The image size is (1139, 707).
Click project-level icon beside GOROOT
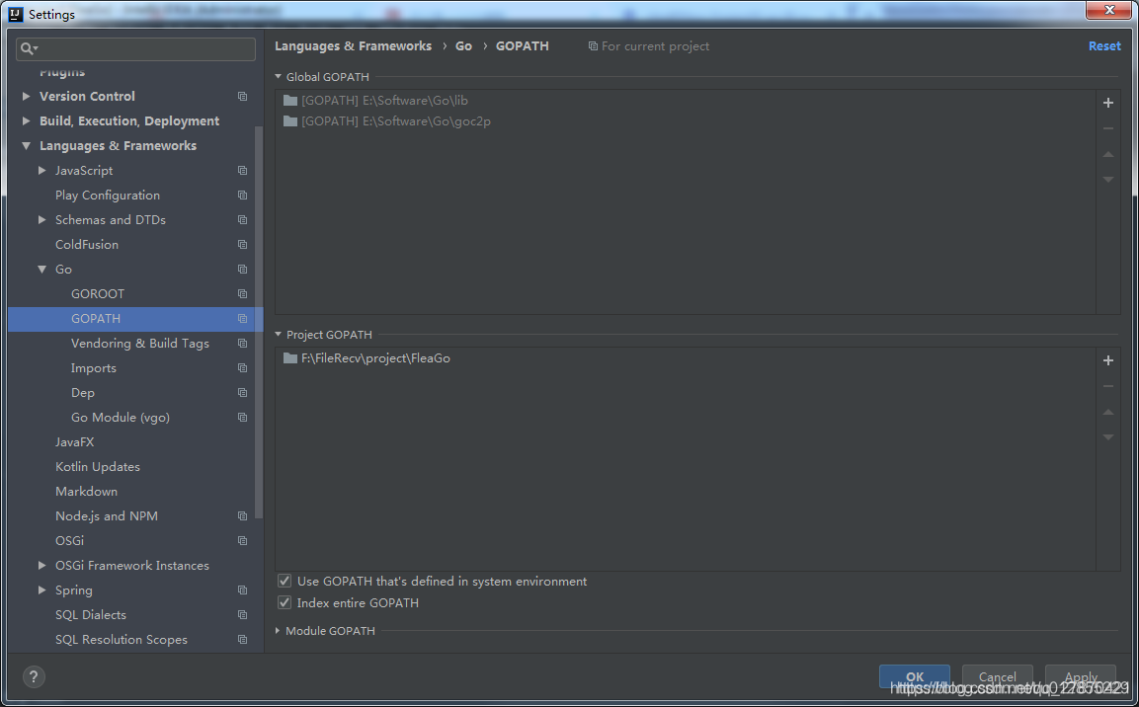pyautogui.click(x=243, y=294)
